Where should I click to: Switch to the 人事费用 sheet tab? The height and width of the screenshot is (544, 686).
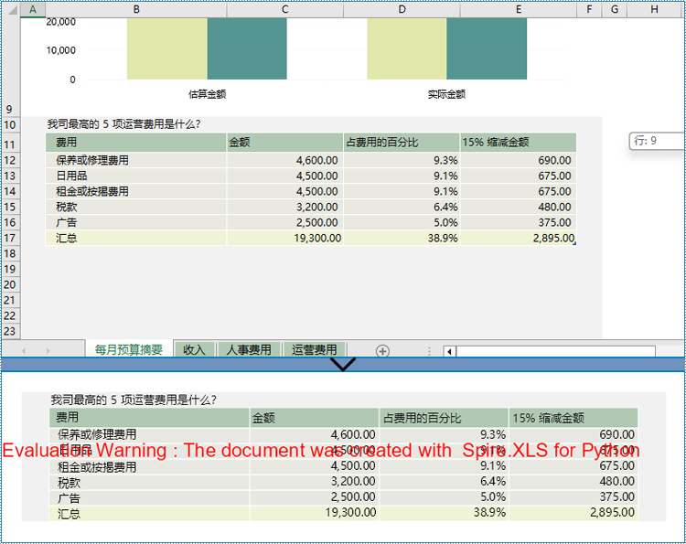(x=249, y=349)
